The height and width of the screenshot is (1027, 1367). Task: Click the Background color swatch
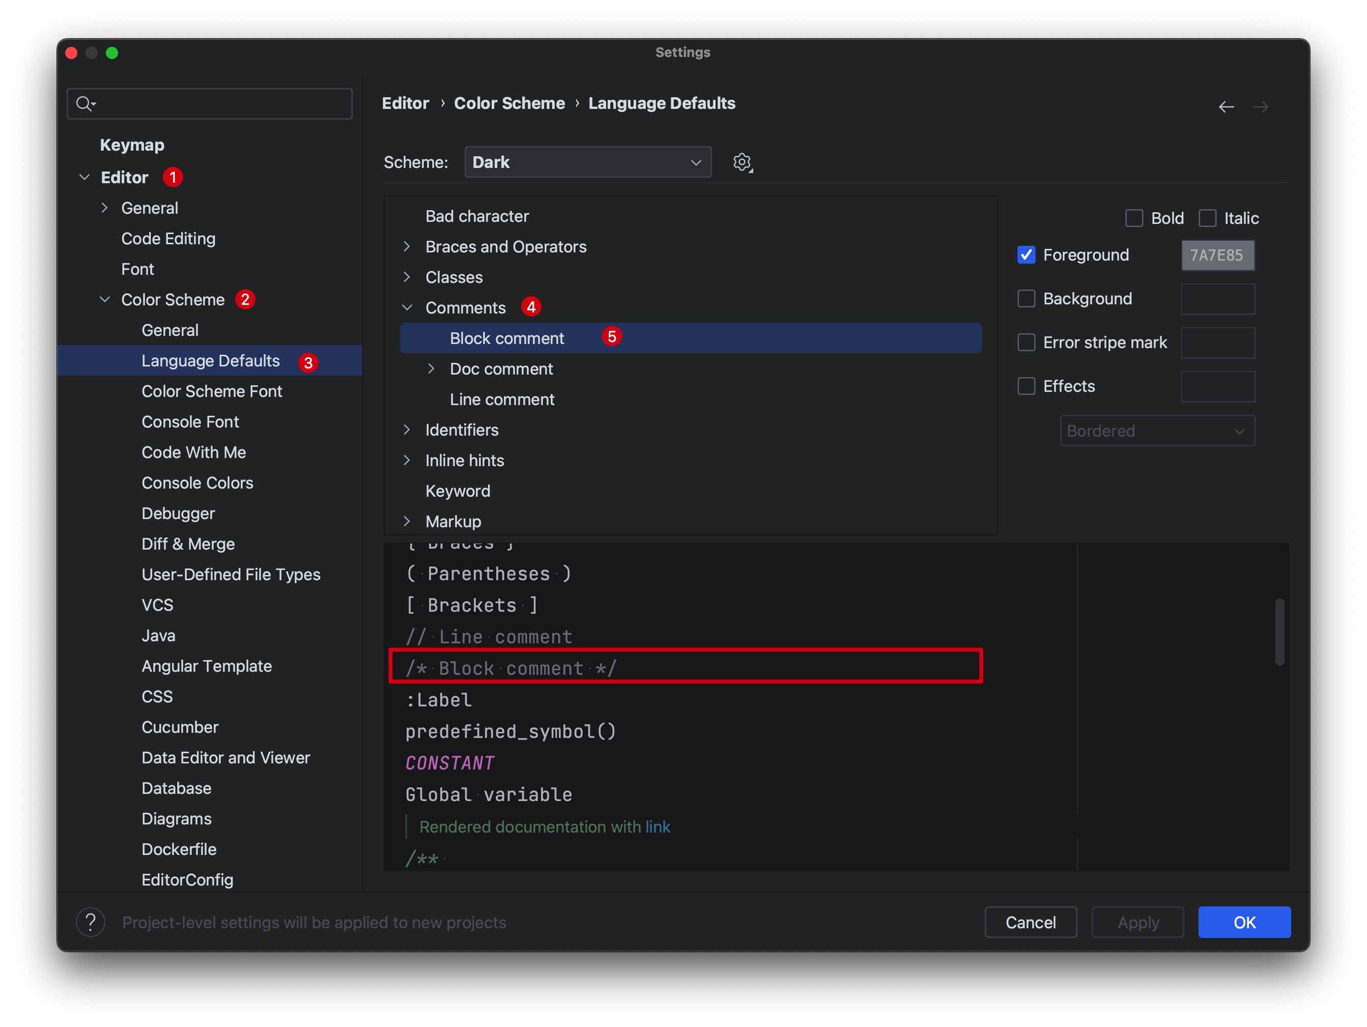(1217, 298)
